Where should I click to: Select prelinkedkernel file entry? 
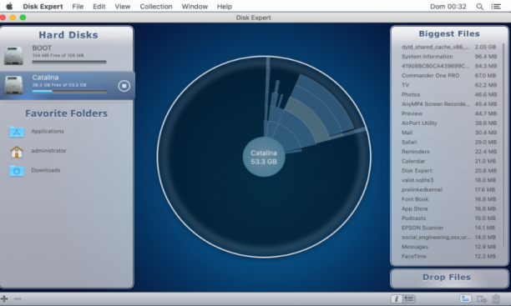449,190
